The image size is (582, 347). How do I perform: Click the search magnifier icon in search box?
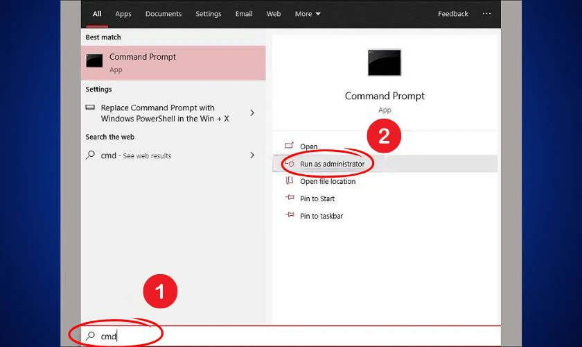[90, 336]
